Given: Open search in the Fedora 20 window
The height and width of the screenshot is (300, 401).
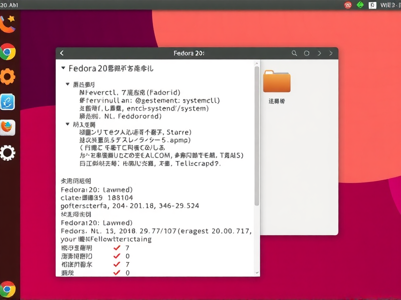Looking at the screenshot, I should click(295, 53).
